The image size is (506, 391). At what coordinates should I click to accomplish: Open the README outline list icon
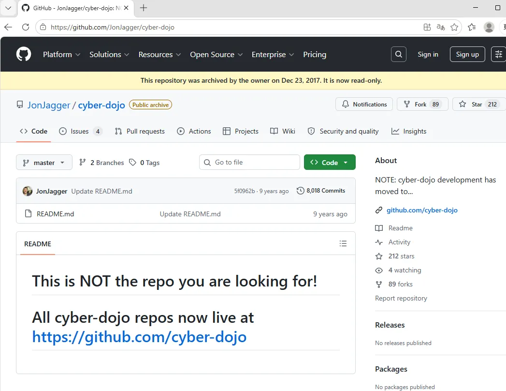click(343, 243)
